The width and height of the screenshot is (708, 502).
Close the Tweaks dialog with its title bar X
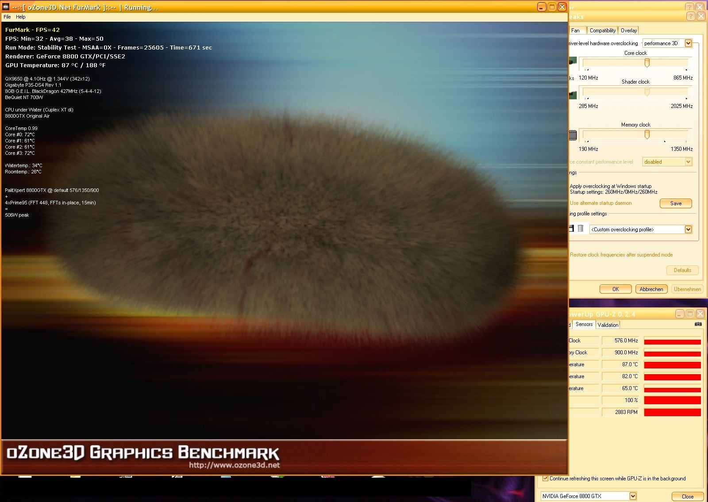pos(701,16)
